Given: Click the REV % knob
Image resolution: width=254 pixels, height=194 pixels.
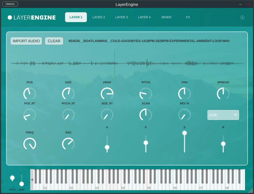Looking at the screenshot, I should 185,115.
